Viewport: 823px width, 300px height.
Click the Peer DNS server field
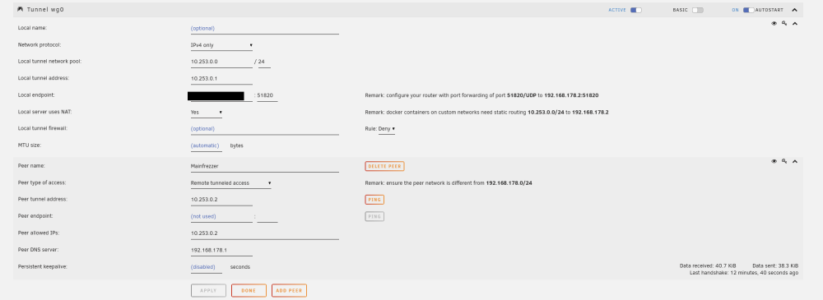click(221, 250)
